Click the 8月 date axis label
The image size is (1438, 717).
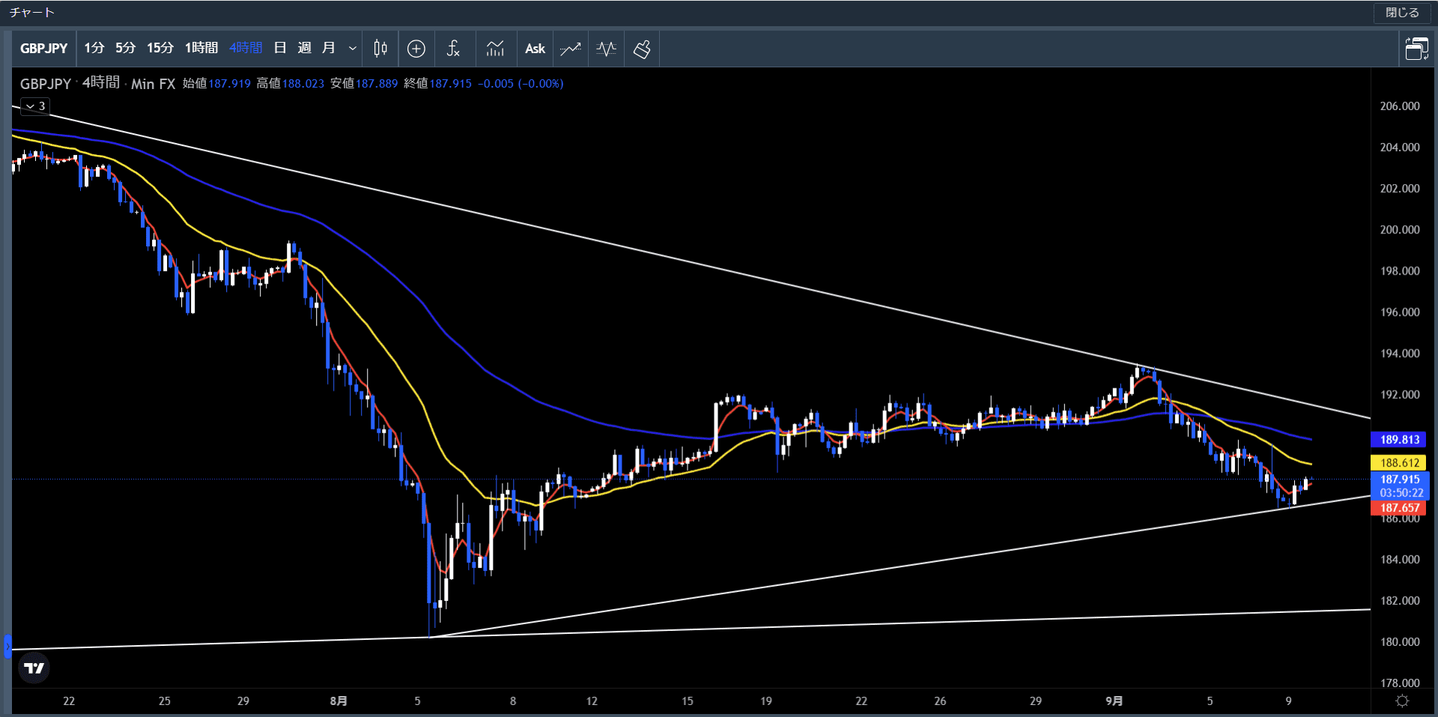tap(339, 701)
